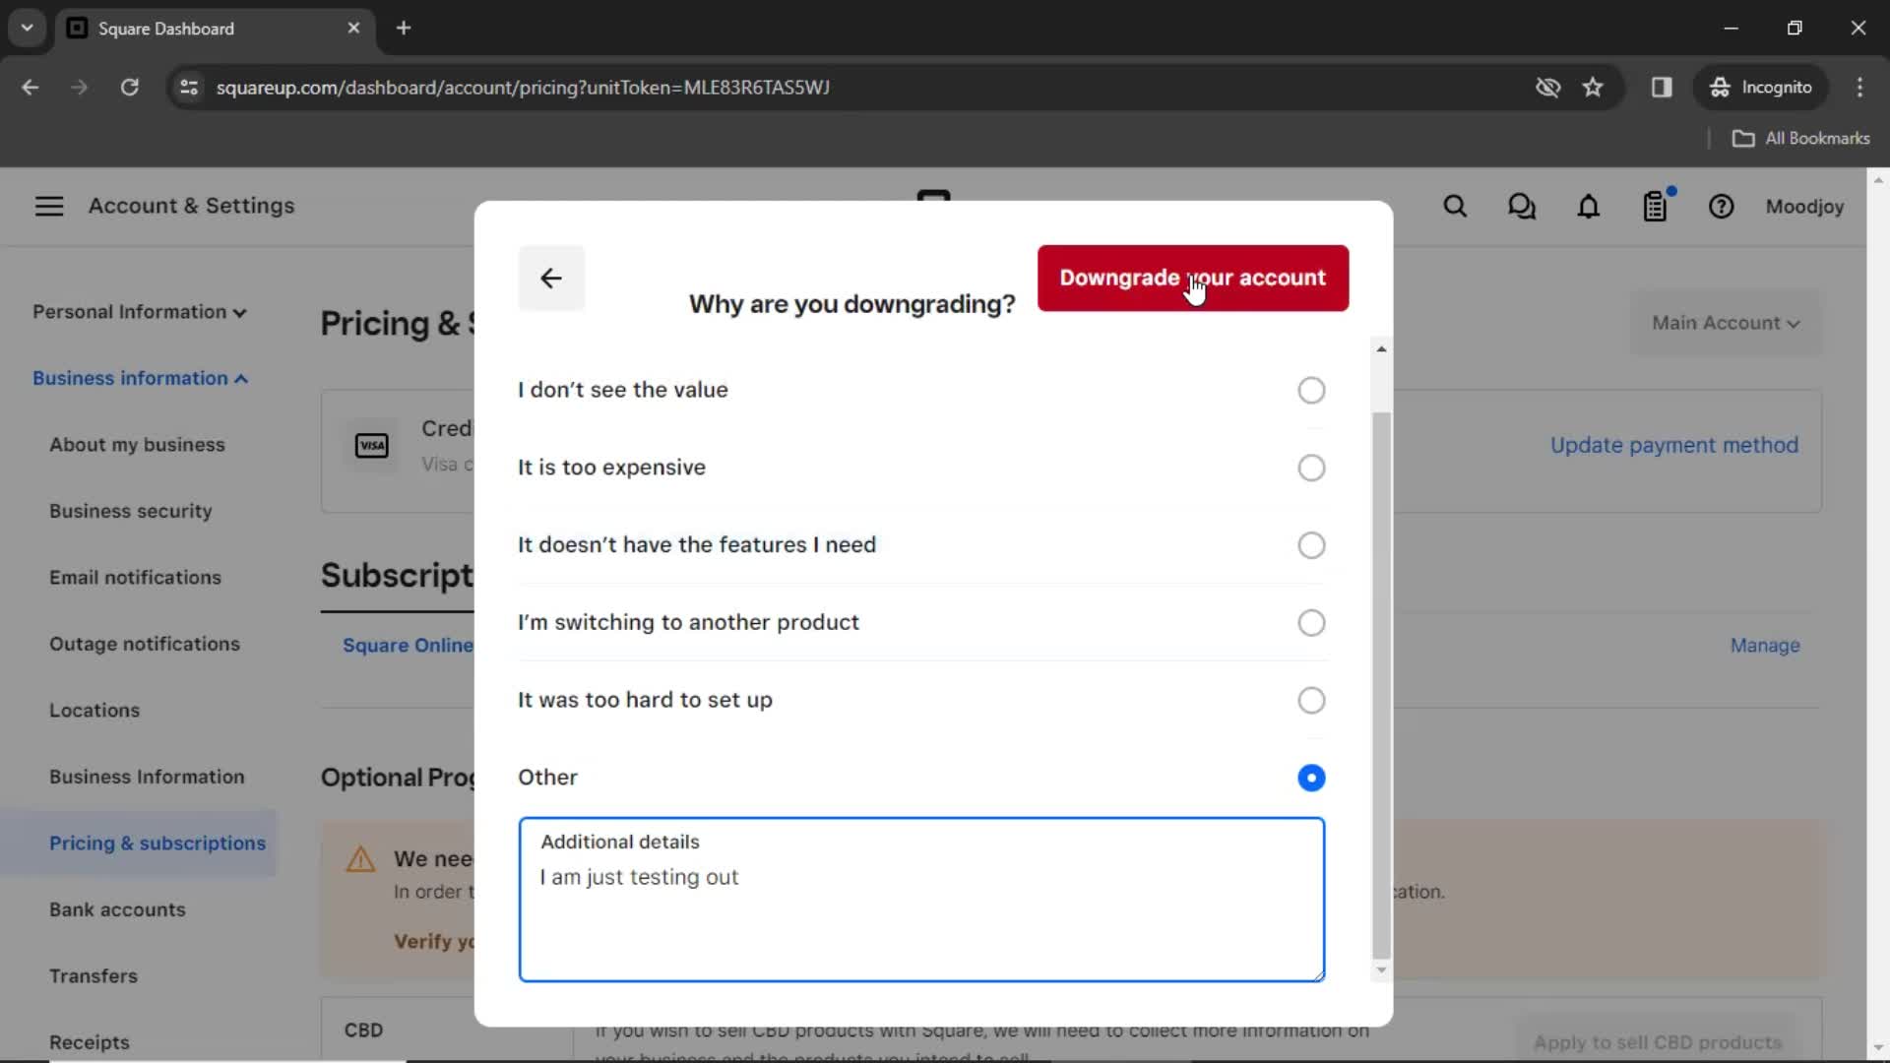The width and height of the screenshot is (1890, 1063).
Task: Click the clipboard/reports icon in header
Action: (1655, 207)
